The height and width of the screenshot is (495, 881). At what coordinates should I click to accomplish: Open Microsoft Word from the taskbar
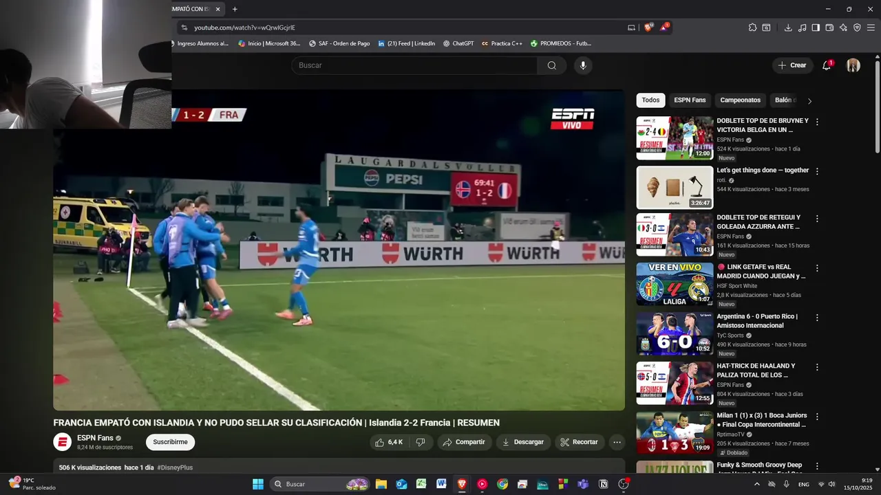tap(441, 484)
